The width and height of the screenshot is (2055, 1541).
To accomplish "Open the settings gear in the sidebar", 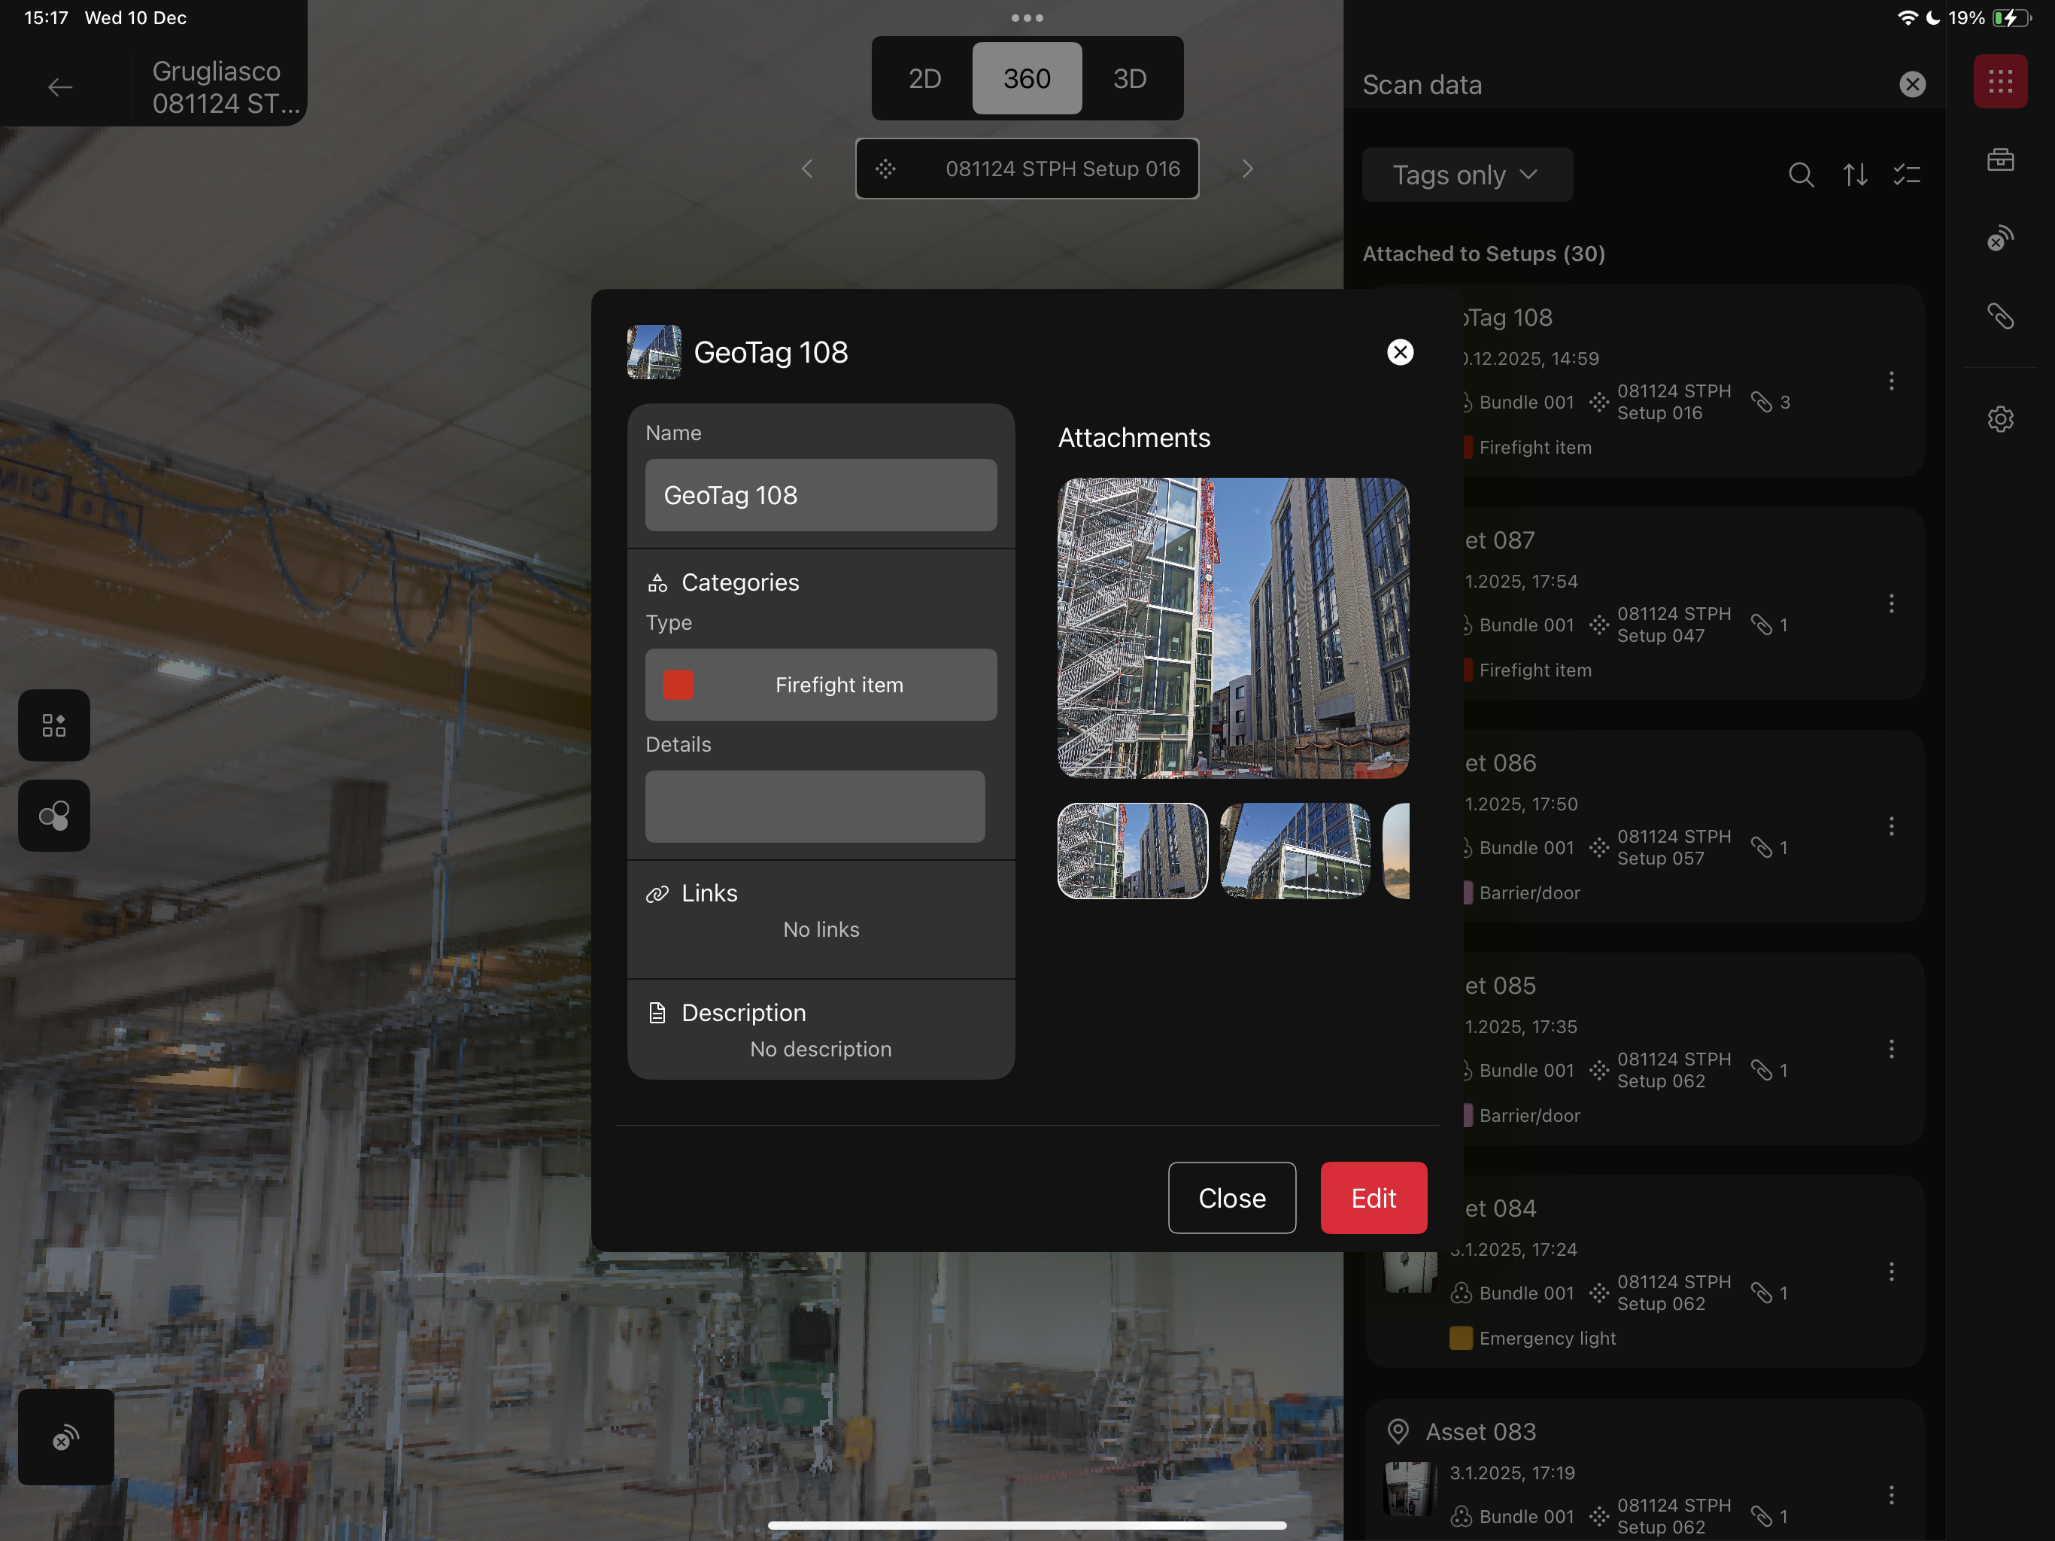I will pos(1999,419).
